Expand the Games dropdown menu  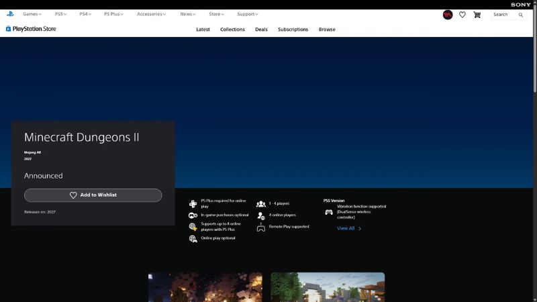point(32,14)
